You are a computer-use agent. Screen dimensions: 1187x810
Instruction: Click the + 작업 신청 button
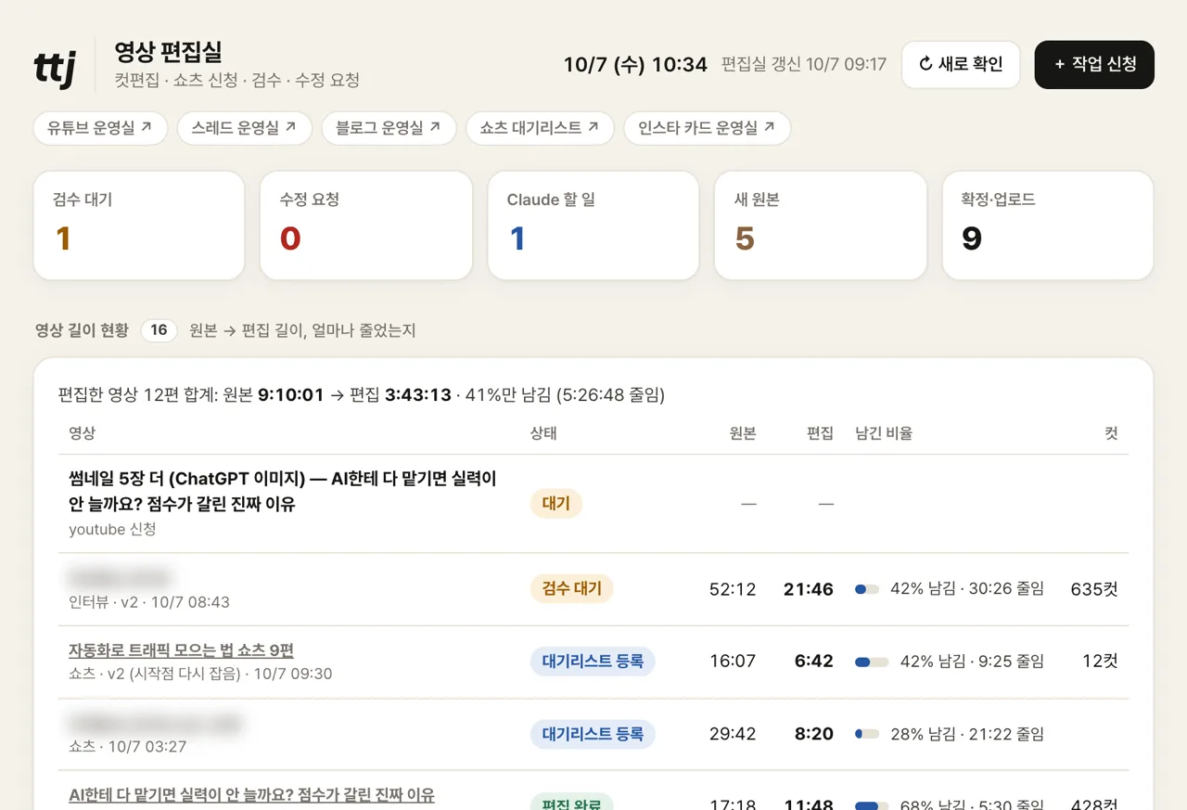coord(1094,64)
